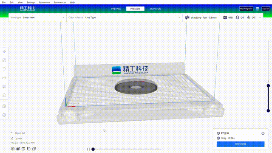This screenshot has width=272, height=153.
Task: Open the File menu
Action: tap(4, 2)
